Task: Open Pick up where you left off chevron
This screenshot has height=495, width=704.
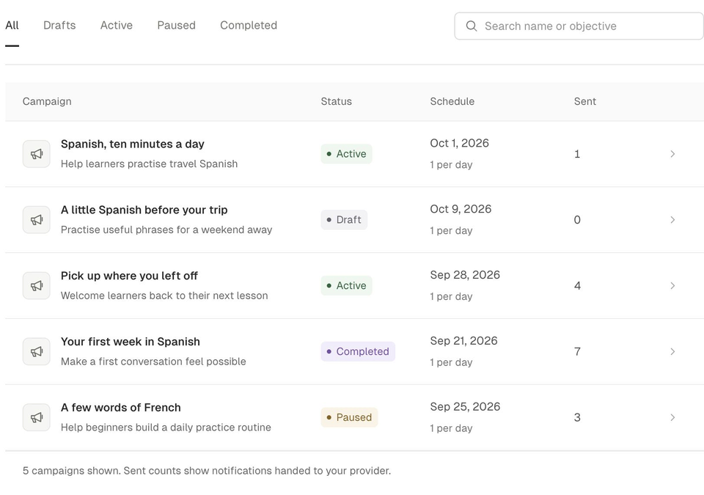Action: (x=672, y=286)
